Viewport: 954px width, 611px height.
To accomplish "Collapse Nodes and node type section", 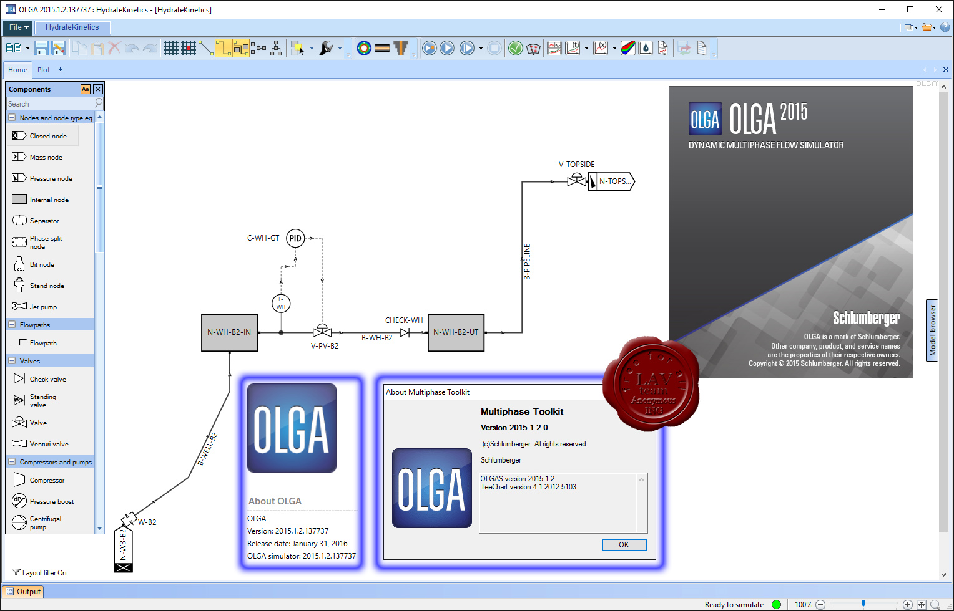I will pos(12,117).
